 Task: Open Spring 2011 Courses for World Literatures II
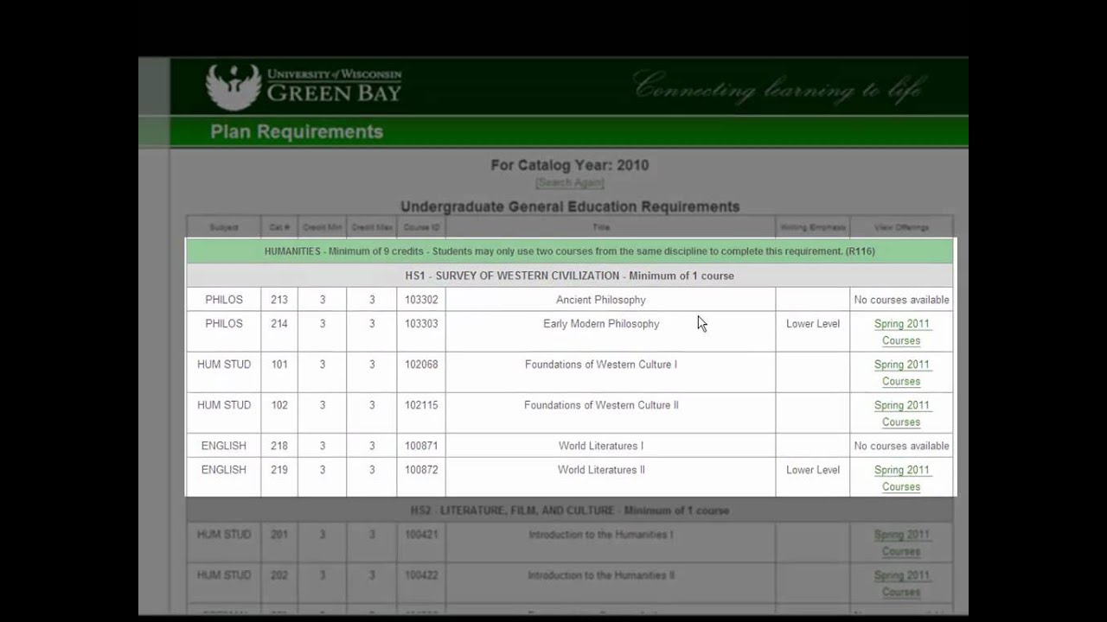click(x=901, y=478)
